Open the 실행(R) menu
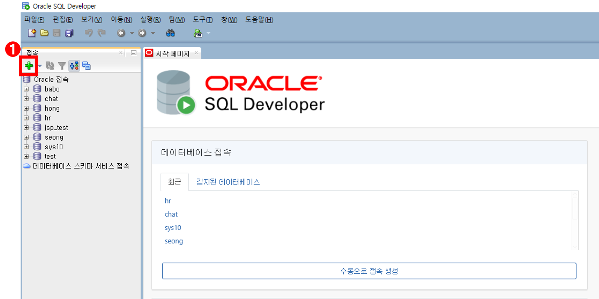The image size is (599, 299). coord(150,20)
